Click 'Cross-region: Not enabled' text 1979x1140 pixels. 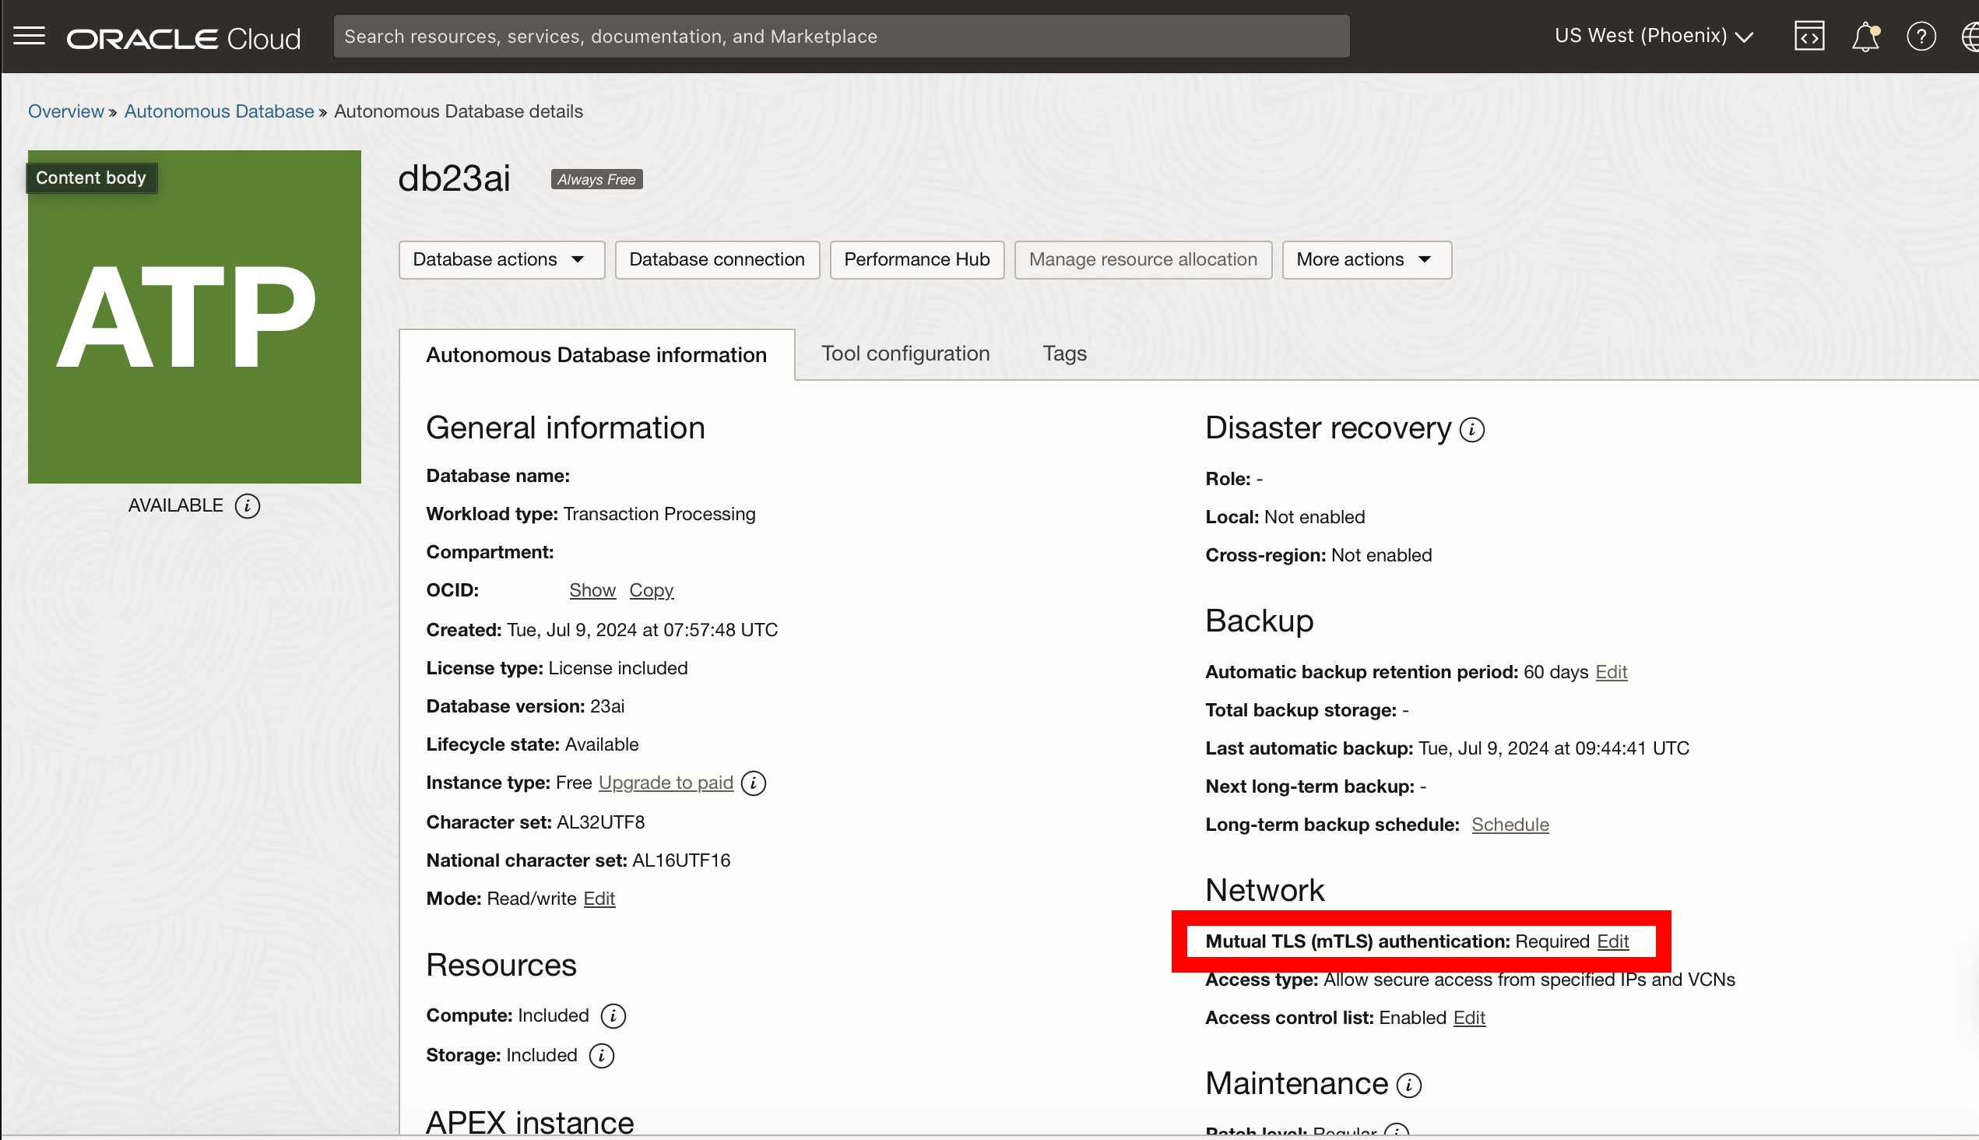pyautogui.click(x=1318, y=555)
